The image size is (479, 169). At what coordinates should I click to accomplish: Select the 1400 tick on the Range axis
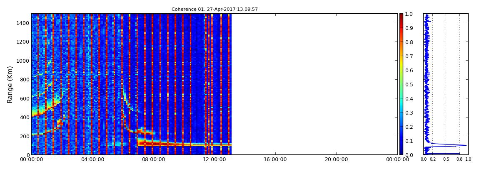tap(22, 23)
